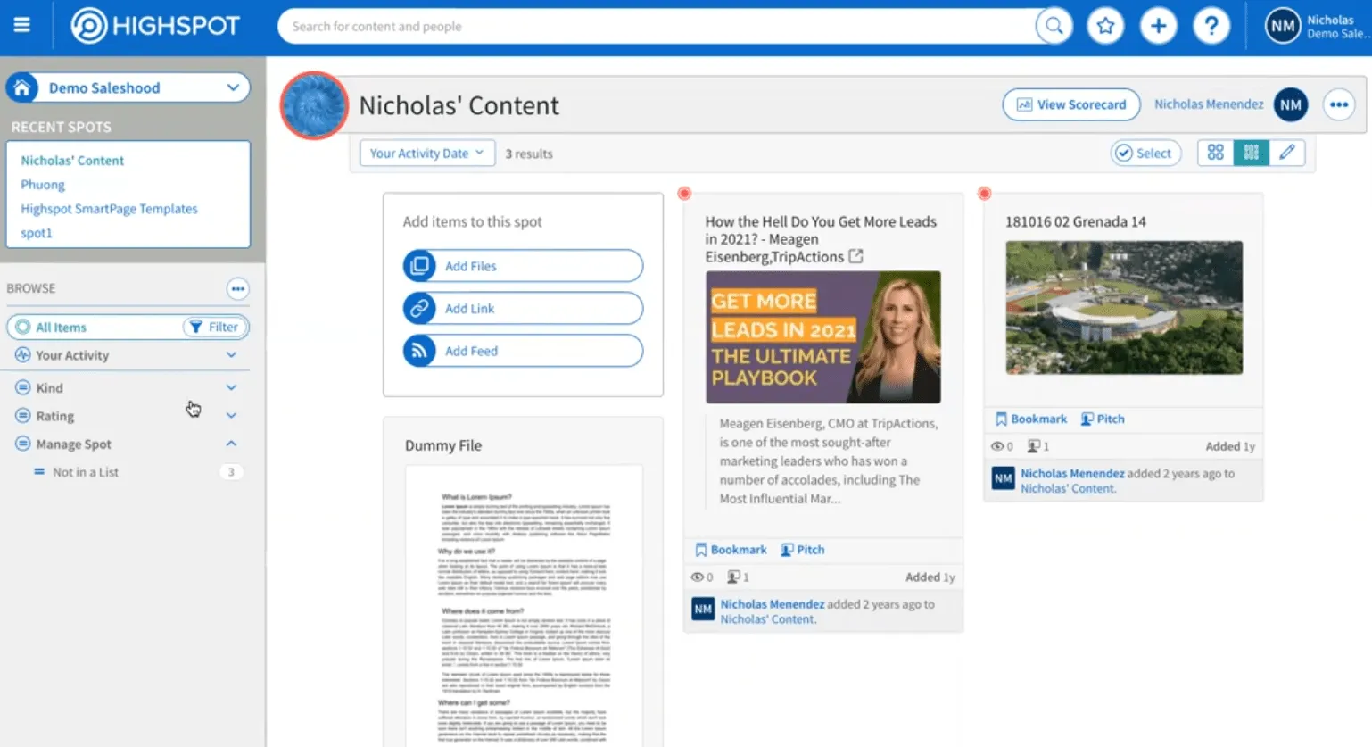Screen dimensions: 1372x747
Task: Pitch the Leads in 2021 item
Action: click(x=803, y=550)
